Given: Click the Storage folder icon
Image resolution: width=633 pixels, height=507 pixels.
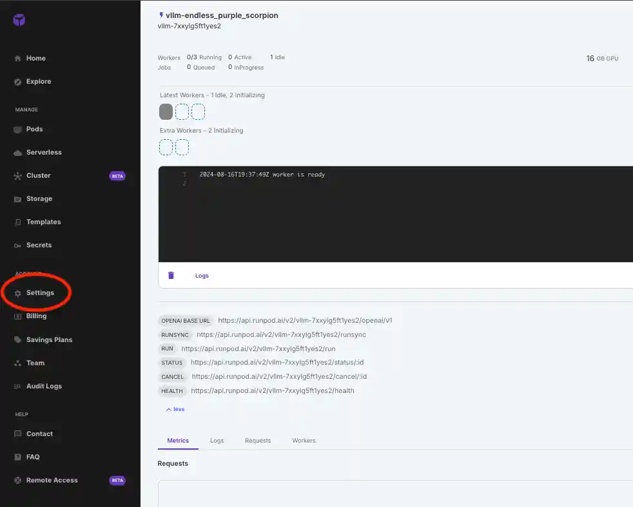Looking at the screenshot, I should (x=18, y=199).
